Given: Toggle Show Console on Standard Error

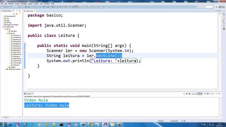Looking at the screenshot, I should [201, 94].
